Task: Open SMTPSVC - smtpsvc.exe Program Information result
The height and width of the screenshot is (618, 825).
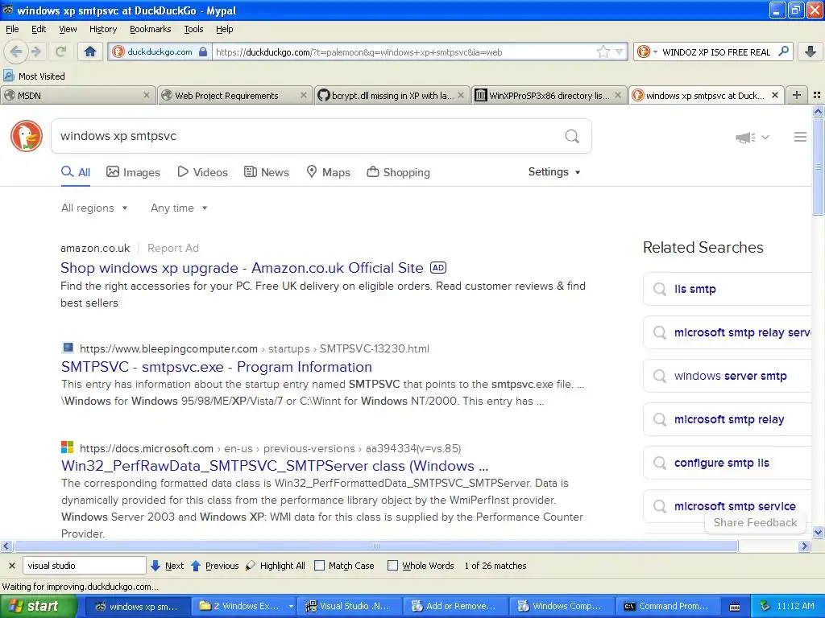Action: point(217,367)
